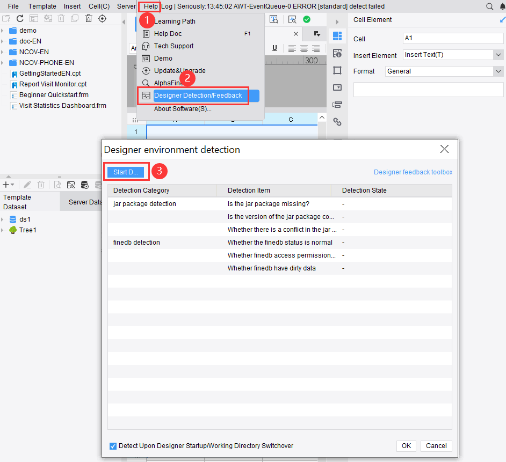Open the database connection icon in dataset toolbar

point(84,185)
